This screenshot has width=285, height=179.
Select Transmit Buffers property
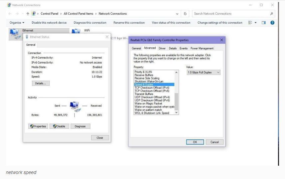coord(154,94)
